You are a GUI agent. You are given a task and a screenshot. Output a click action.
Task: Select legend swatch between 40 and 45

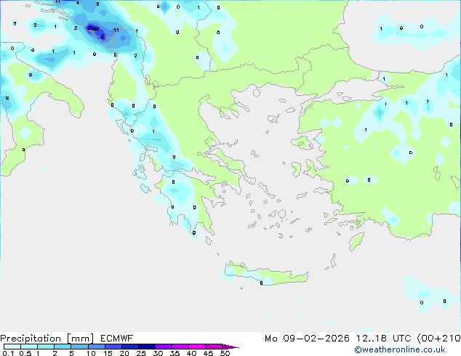197,347
